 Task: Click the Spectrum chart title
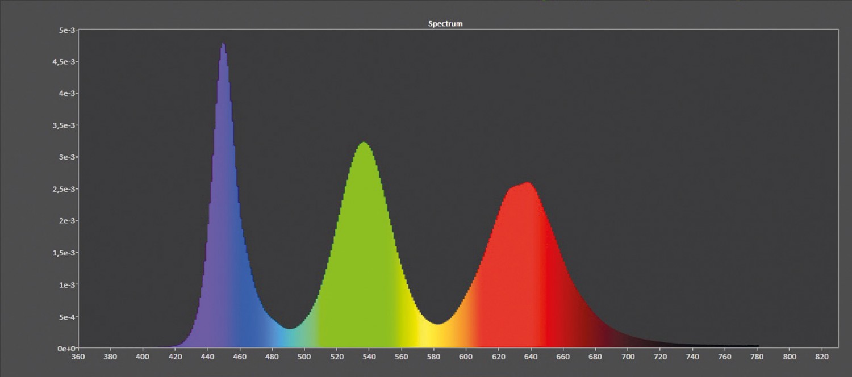pyautogui.click(x=445, y=24)
